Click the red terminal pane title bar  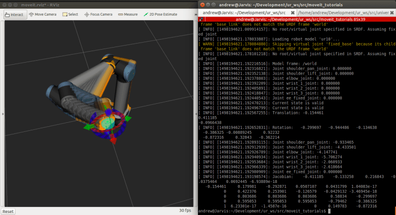coord(296,19)
